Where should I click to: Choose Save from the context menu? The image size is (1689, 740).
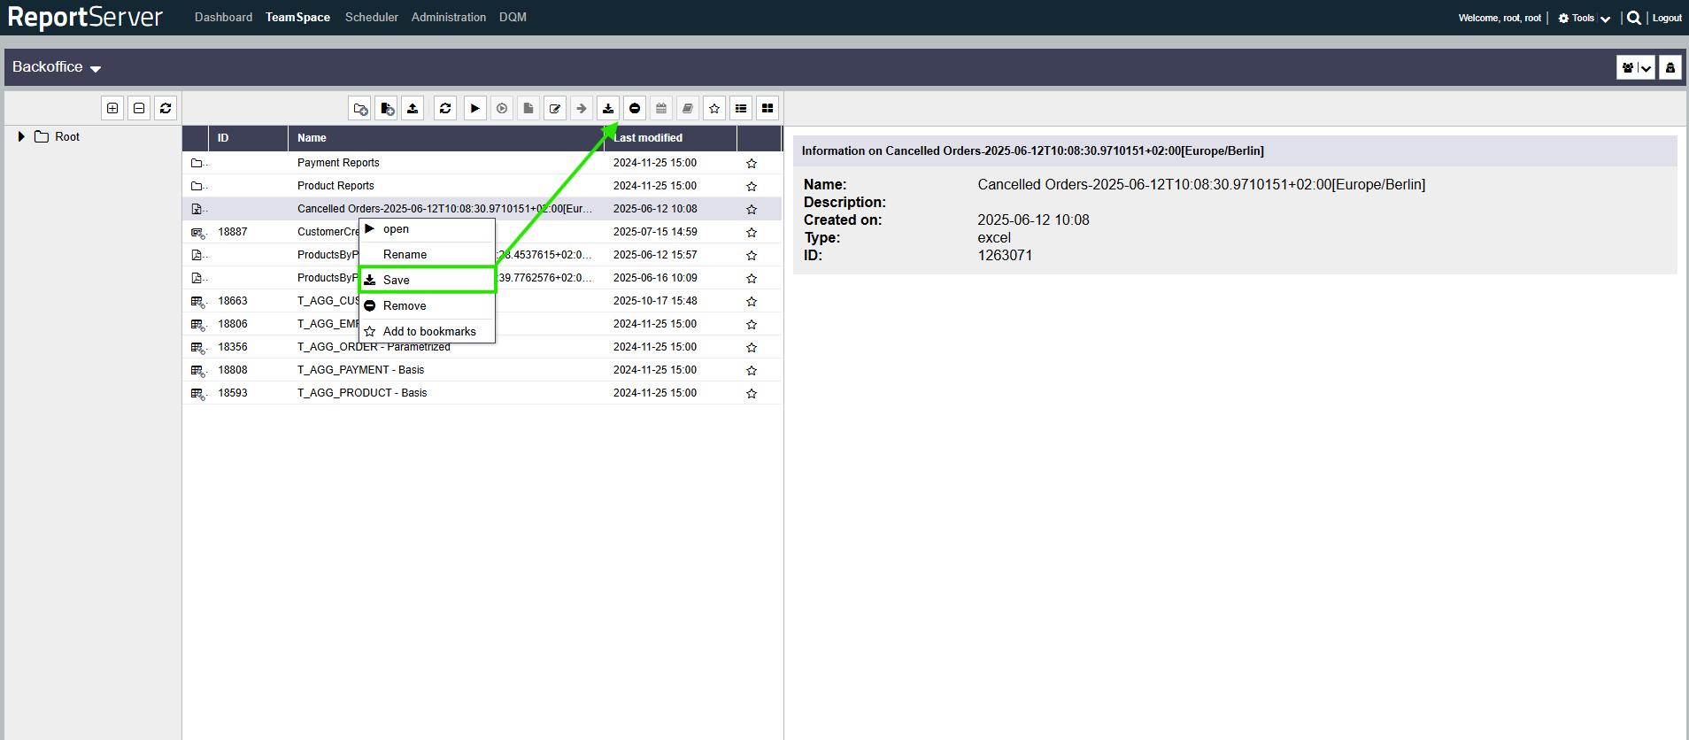[x=397, y=280]
